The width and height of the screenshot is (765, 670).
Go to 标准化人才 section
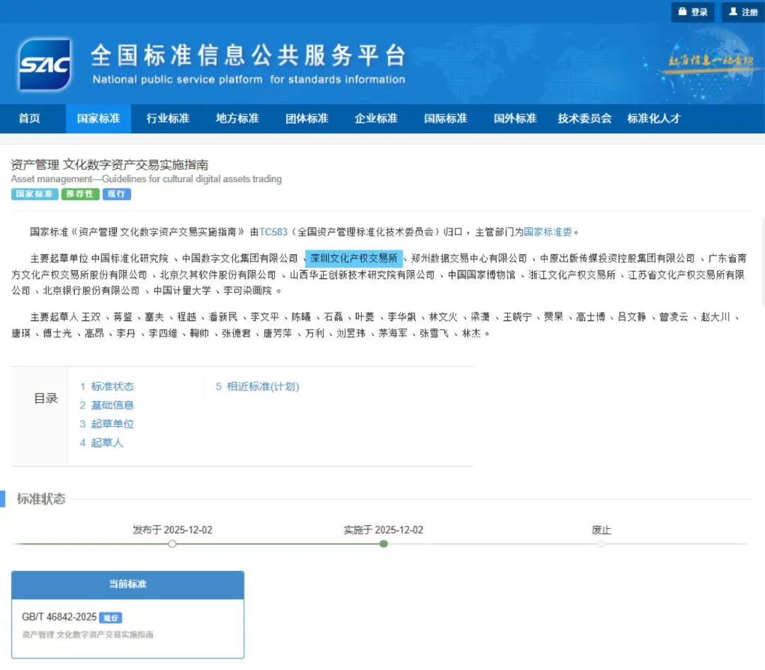click(653, 118)
